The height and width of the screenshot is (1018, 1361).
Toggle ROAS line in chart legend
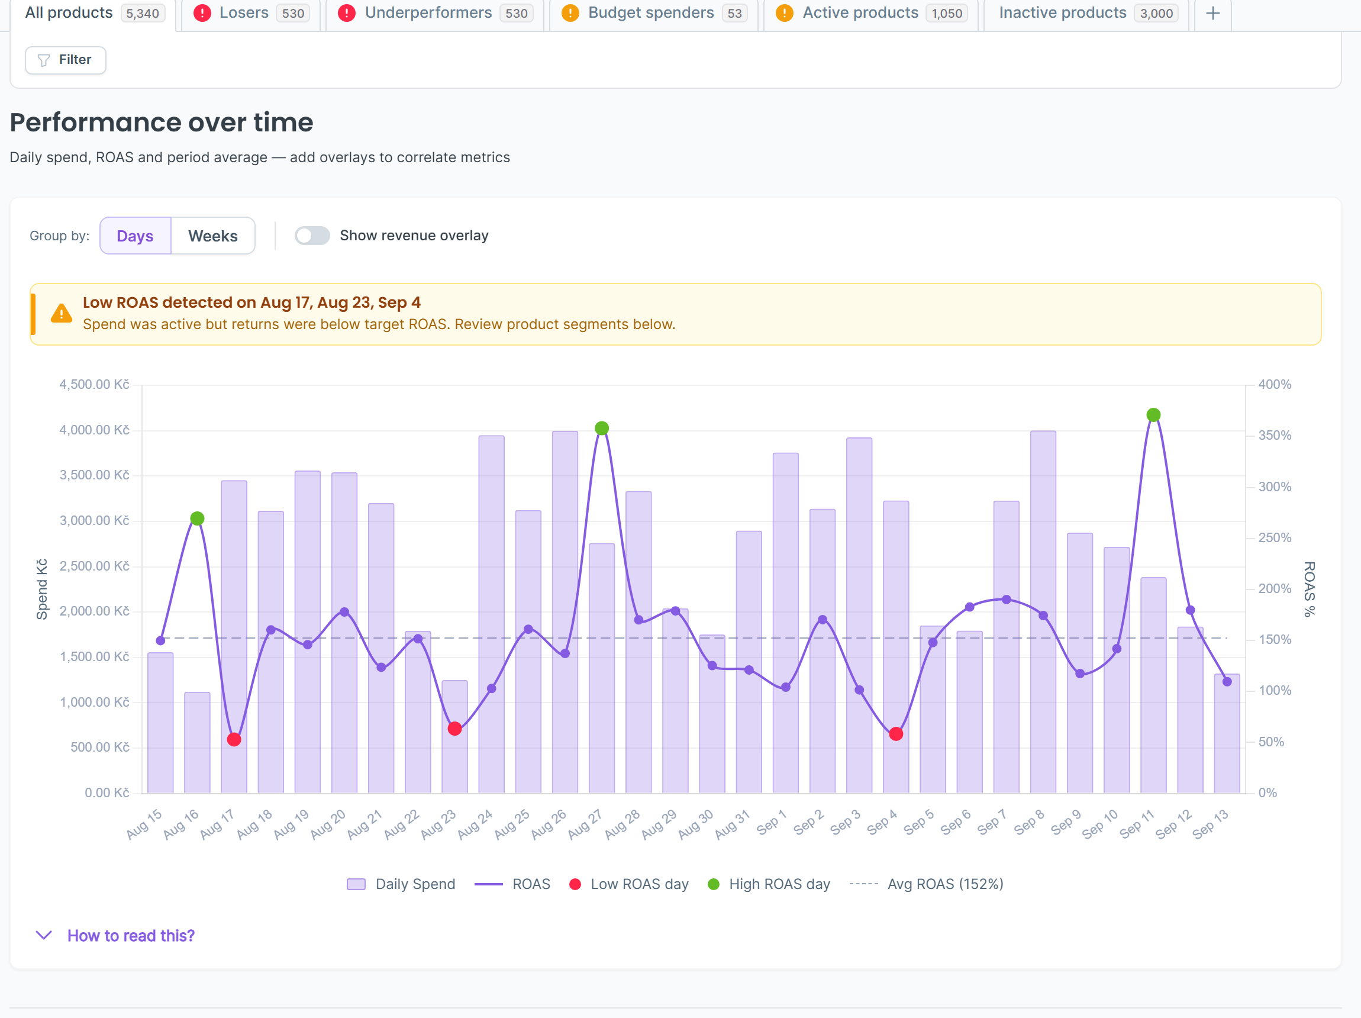click(512, 884)
